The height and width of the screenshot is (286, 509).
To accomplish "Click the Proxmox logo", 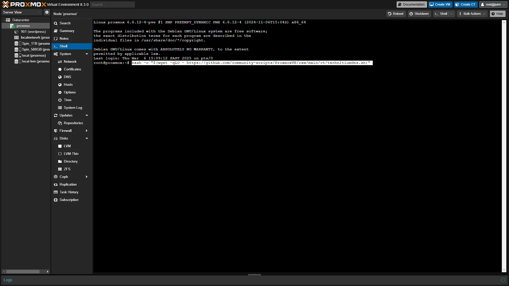I will 24,5.
